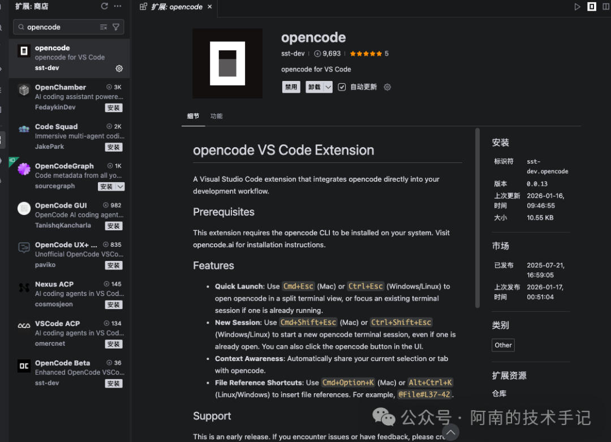Refresh the extensions marketplace list
This screenshot has width=611, height=442.
point(104,6)
